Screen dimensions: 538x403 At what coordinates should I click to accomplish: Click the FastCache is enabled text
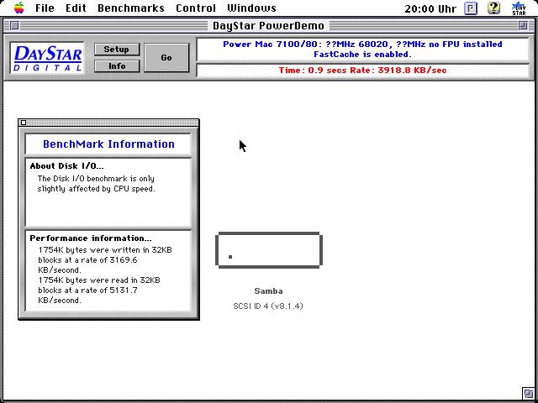coord(362,54)
